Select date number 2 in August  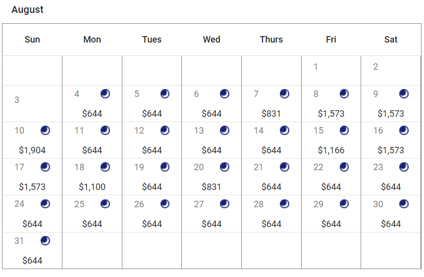click(x=375, y=67)
